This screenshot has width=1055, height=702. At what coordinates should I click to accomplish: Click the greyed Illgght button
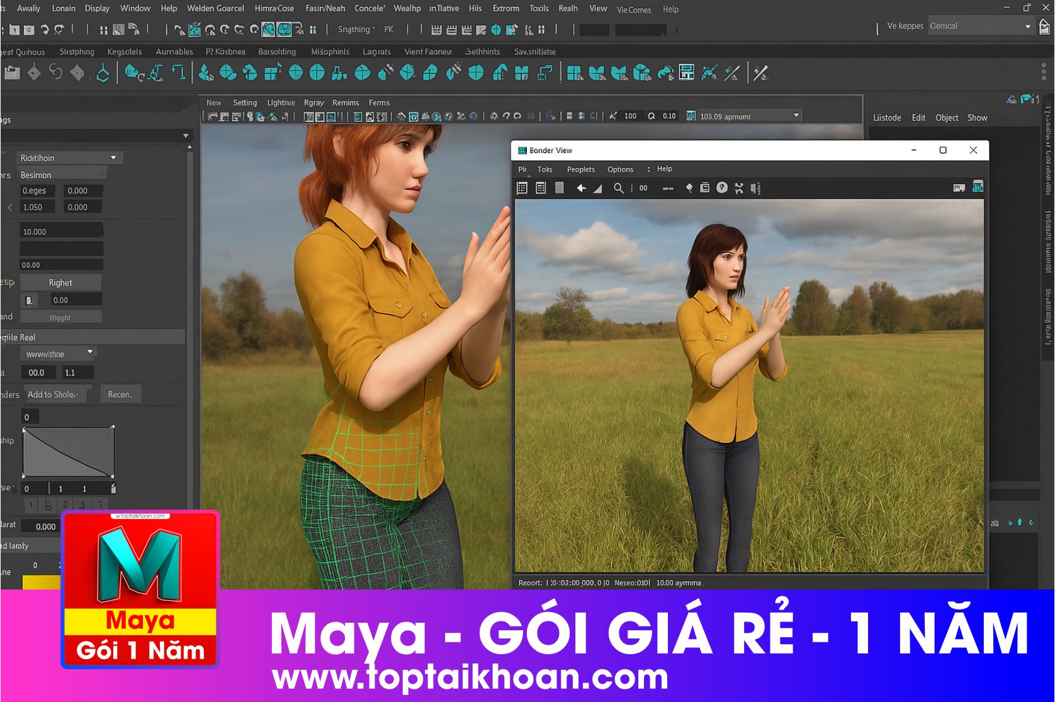60,317
